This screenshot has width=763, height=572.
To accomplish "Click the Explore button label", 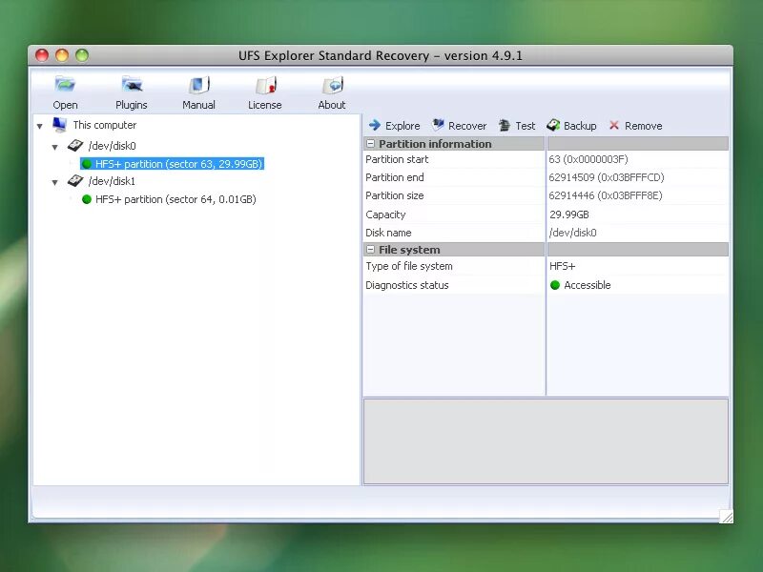I will pyautogui.click(x=402, y=126).
